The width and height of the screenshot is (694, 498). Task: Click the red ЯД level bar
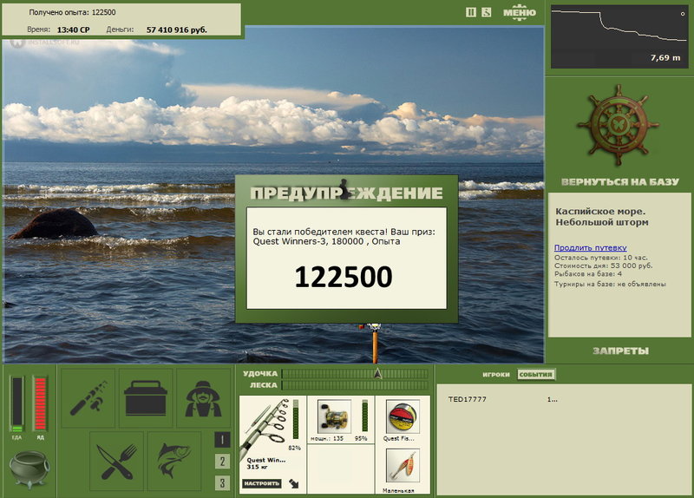coord(40,403)
